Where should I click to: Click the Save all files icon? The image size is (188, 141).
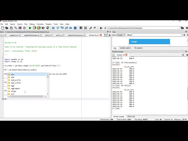click(x=16, y=28)
